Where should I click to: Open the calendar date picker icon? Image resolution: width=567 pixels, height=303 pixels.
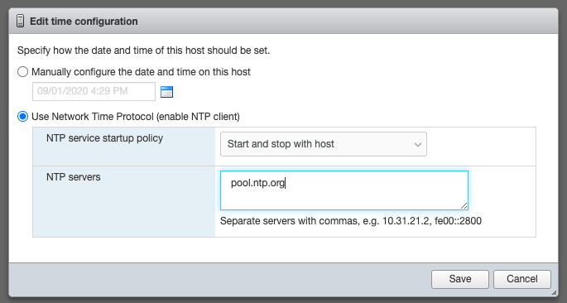[166, 92]
